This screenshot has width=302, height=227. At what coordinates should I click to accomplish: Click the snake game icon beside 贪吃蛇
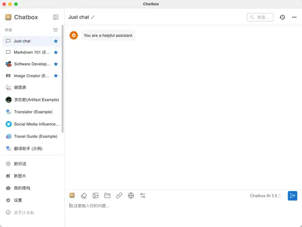click(x=8, y=100)
